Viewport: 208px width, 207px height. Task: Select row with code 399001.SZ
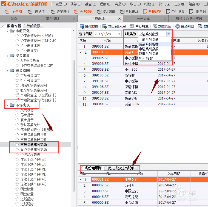(x=143, y=46)
